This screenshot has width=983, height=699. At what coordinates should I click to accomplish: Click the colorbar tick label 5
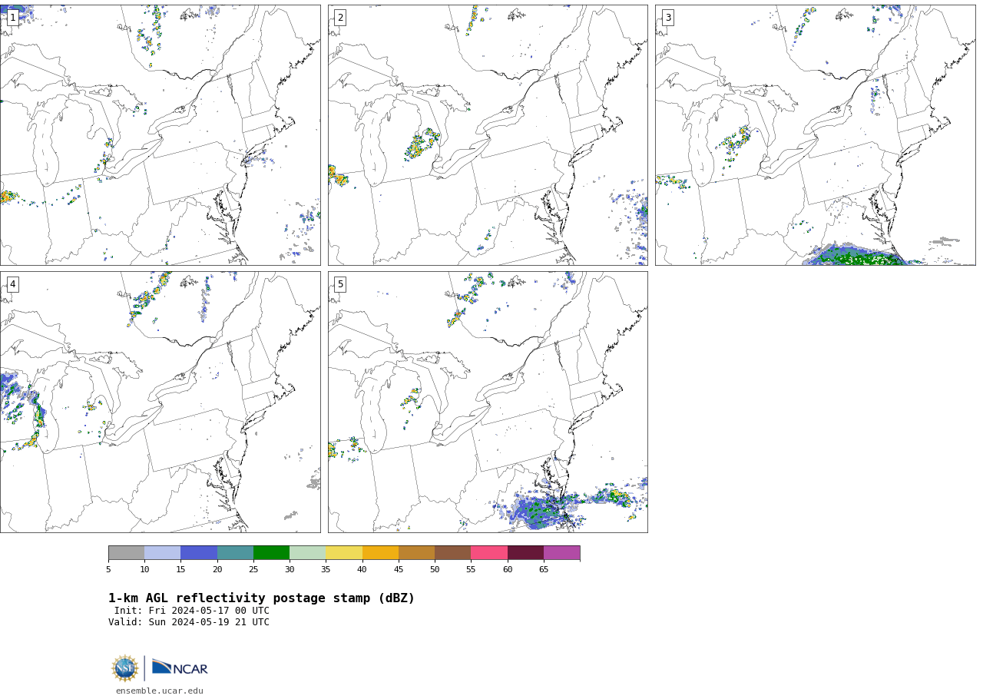pyautogui.click(x=108, y=570)
